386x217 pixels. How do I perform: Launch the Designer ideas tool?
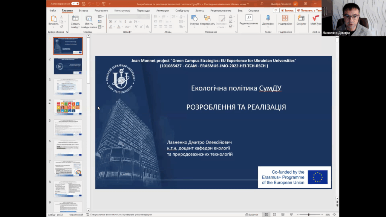coord(301,18)
